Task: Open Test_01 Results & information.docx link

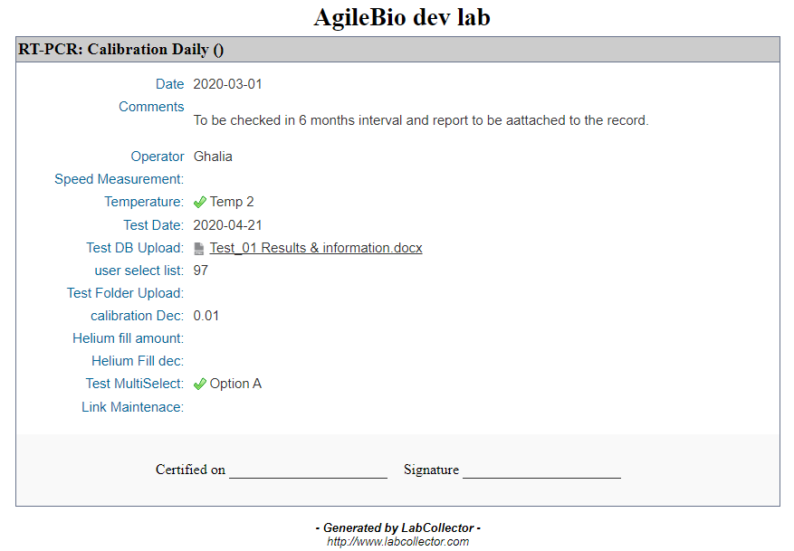Action: (x=316, y=248)
